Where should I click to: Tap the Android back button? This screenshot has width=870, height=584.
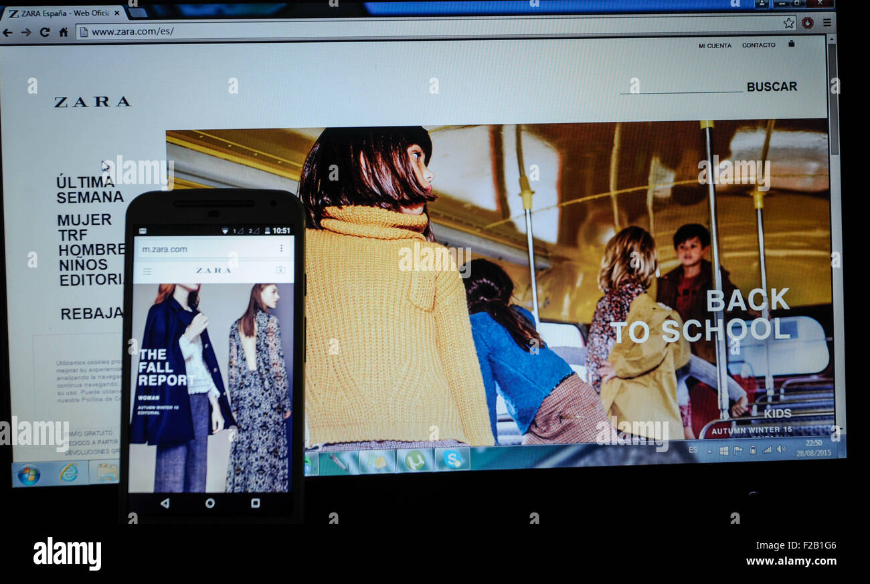pos(165,503)
